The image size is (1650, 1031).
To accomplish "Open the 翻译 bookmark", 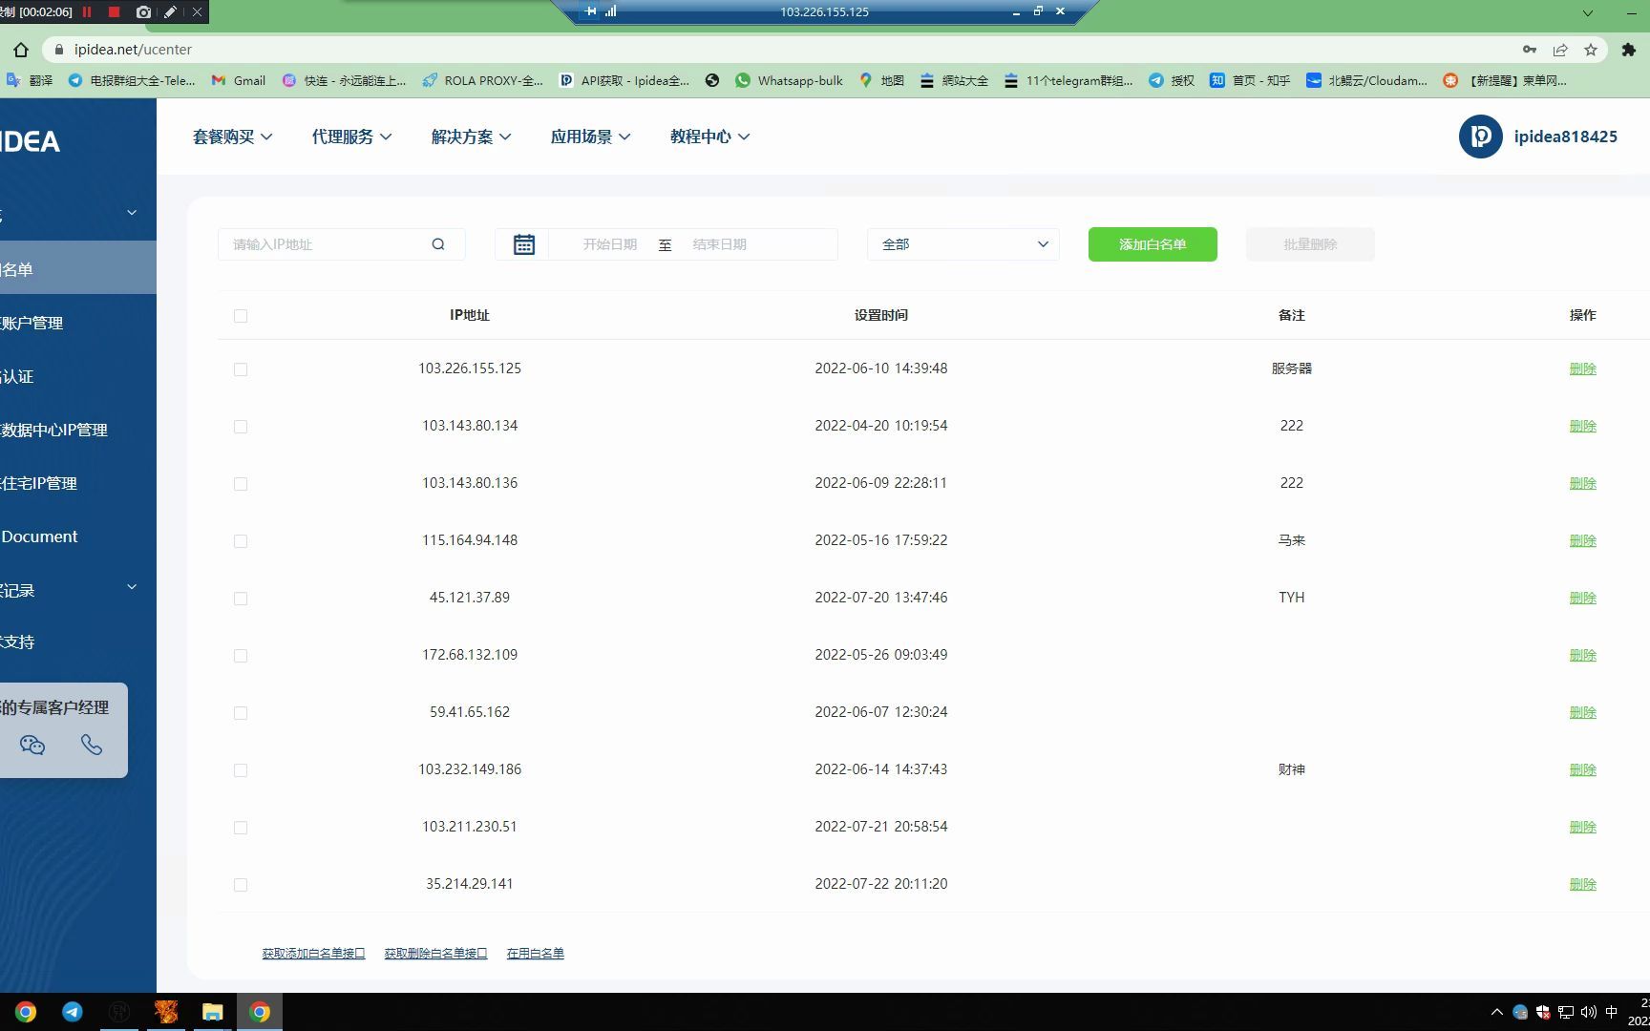I will 30,80.
